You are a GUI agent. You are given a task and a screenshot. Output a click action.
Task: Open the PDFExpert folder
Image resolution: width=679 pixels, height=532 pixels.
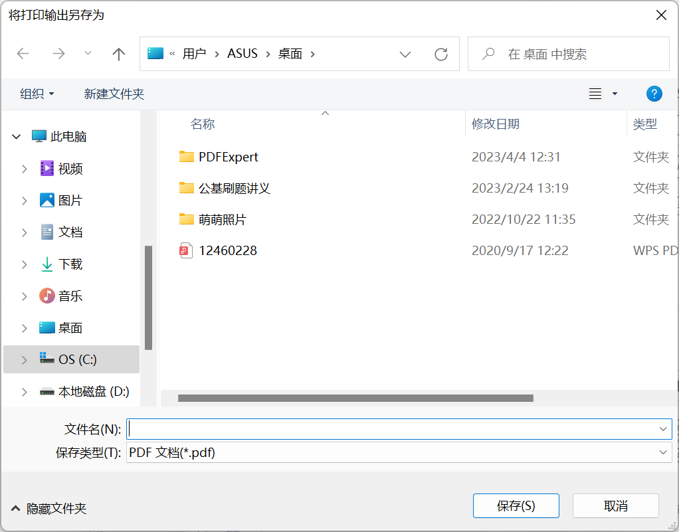click(229, 157)
